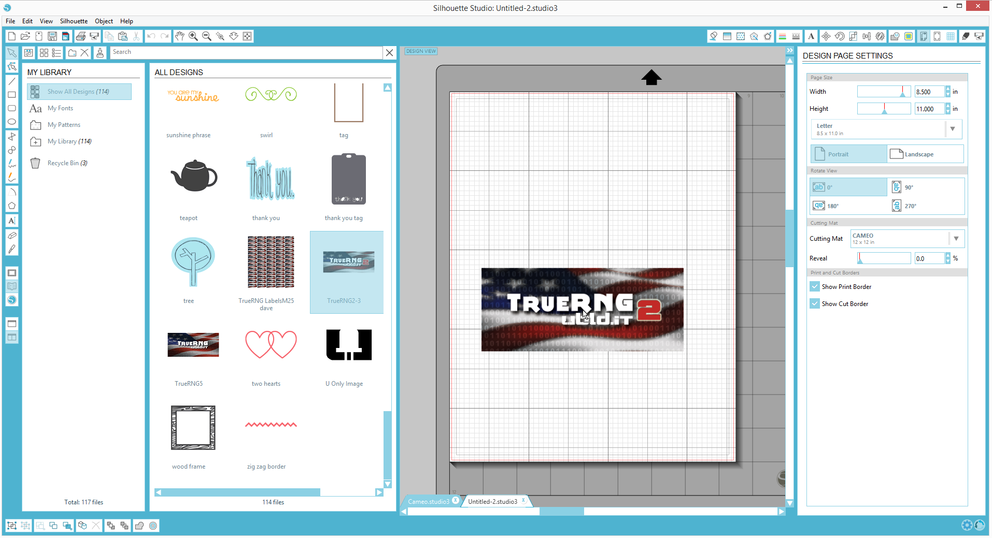Select the Draw an Ellipse tool
The width and height of the screenshot is (992, 538).
click(x=12, y=122)
